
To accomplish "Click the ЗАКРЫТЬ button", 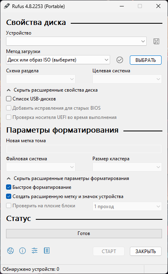I will coord(145,251).
